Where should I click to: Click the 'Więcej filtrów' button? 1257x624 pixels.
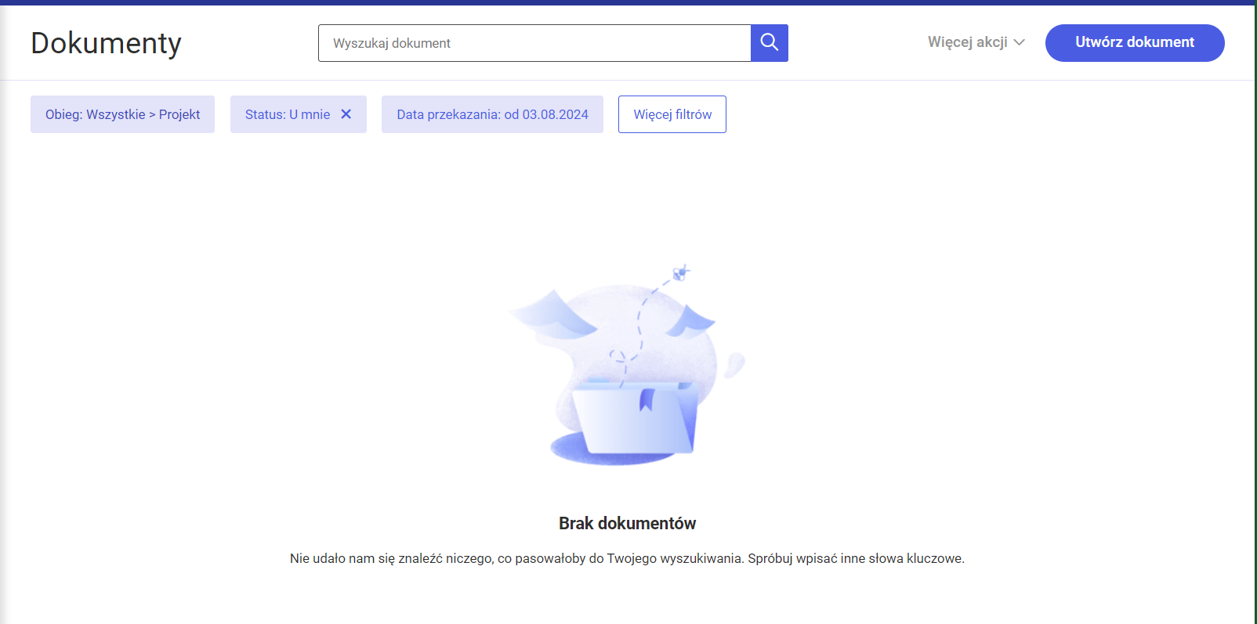click(x=672, y=114)
